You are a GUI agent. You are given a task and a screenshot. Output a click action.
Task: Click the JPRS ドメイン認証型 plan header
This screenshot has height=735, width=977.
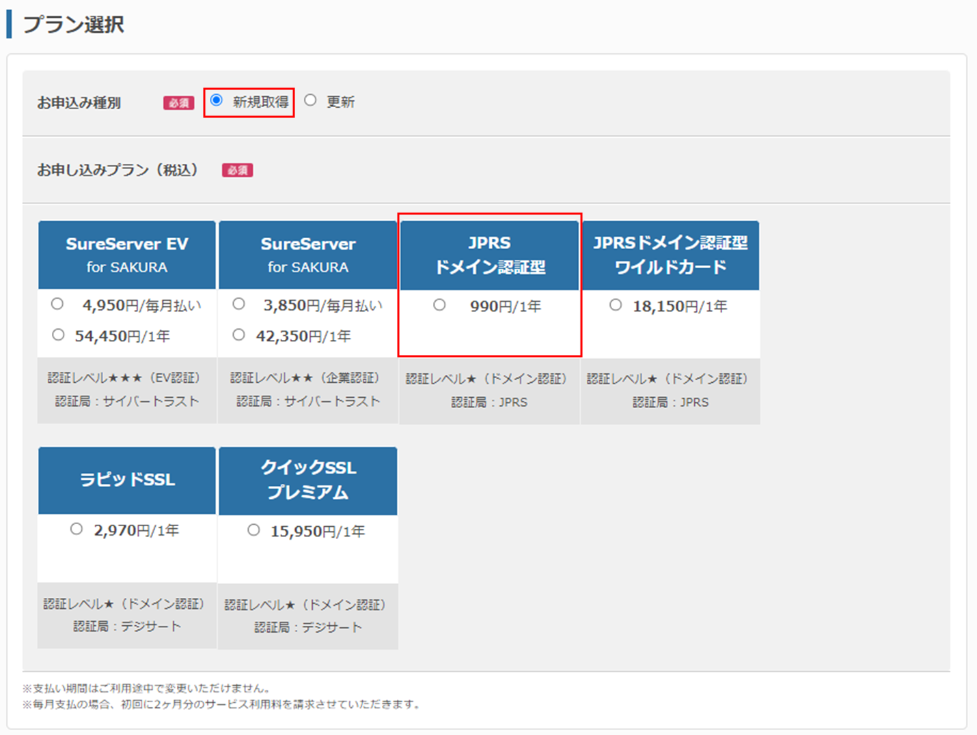488,255
